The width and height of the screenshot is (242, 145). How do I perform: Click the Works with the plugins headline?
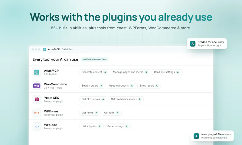tap(121, 17)
